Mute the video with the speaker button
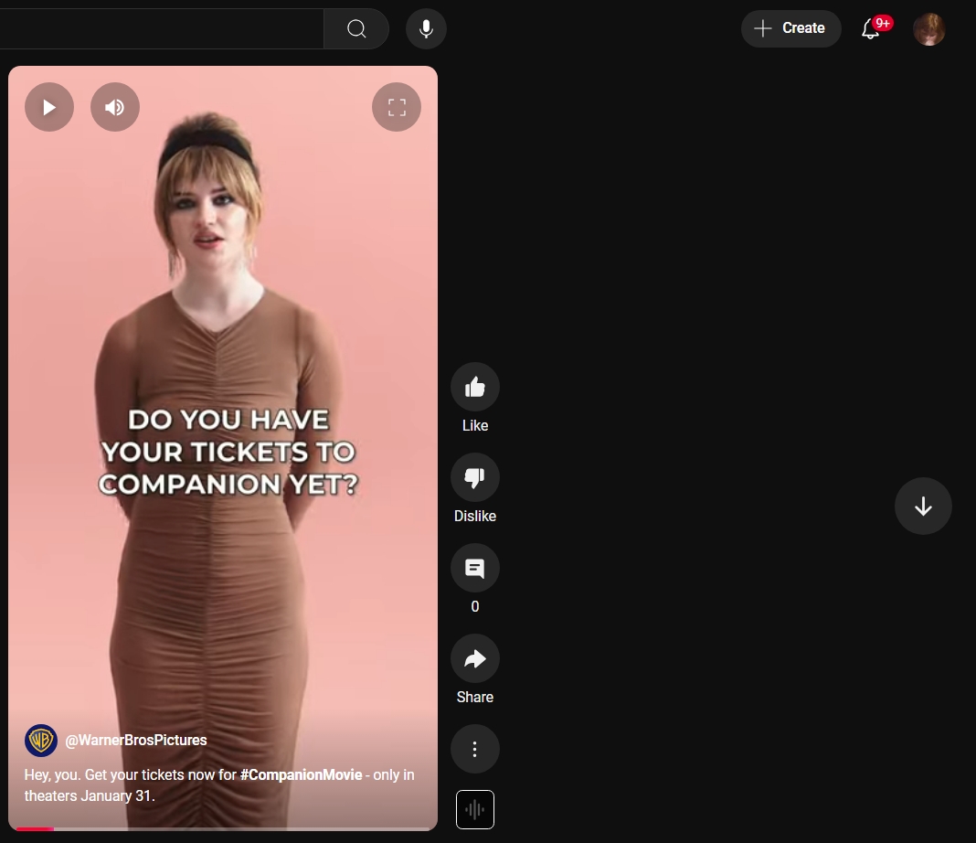 tap(115, 107)
